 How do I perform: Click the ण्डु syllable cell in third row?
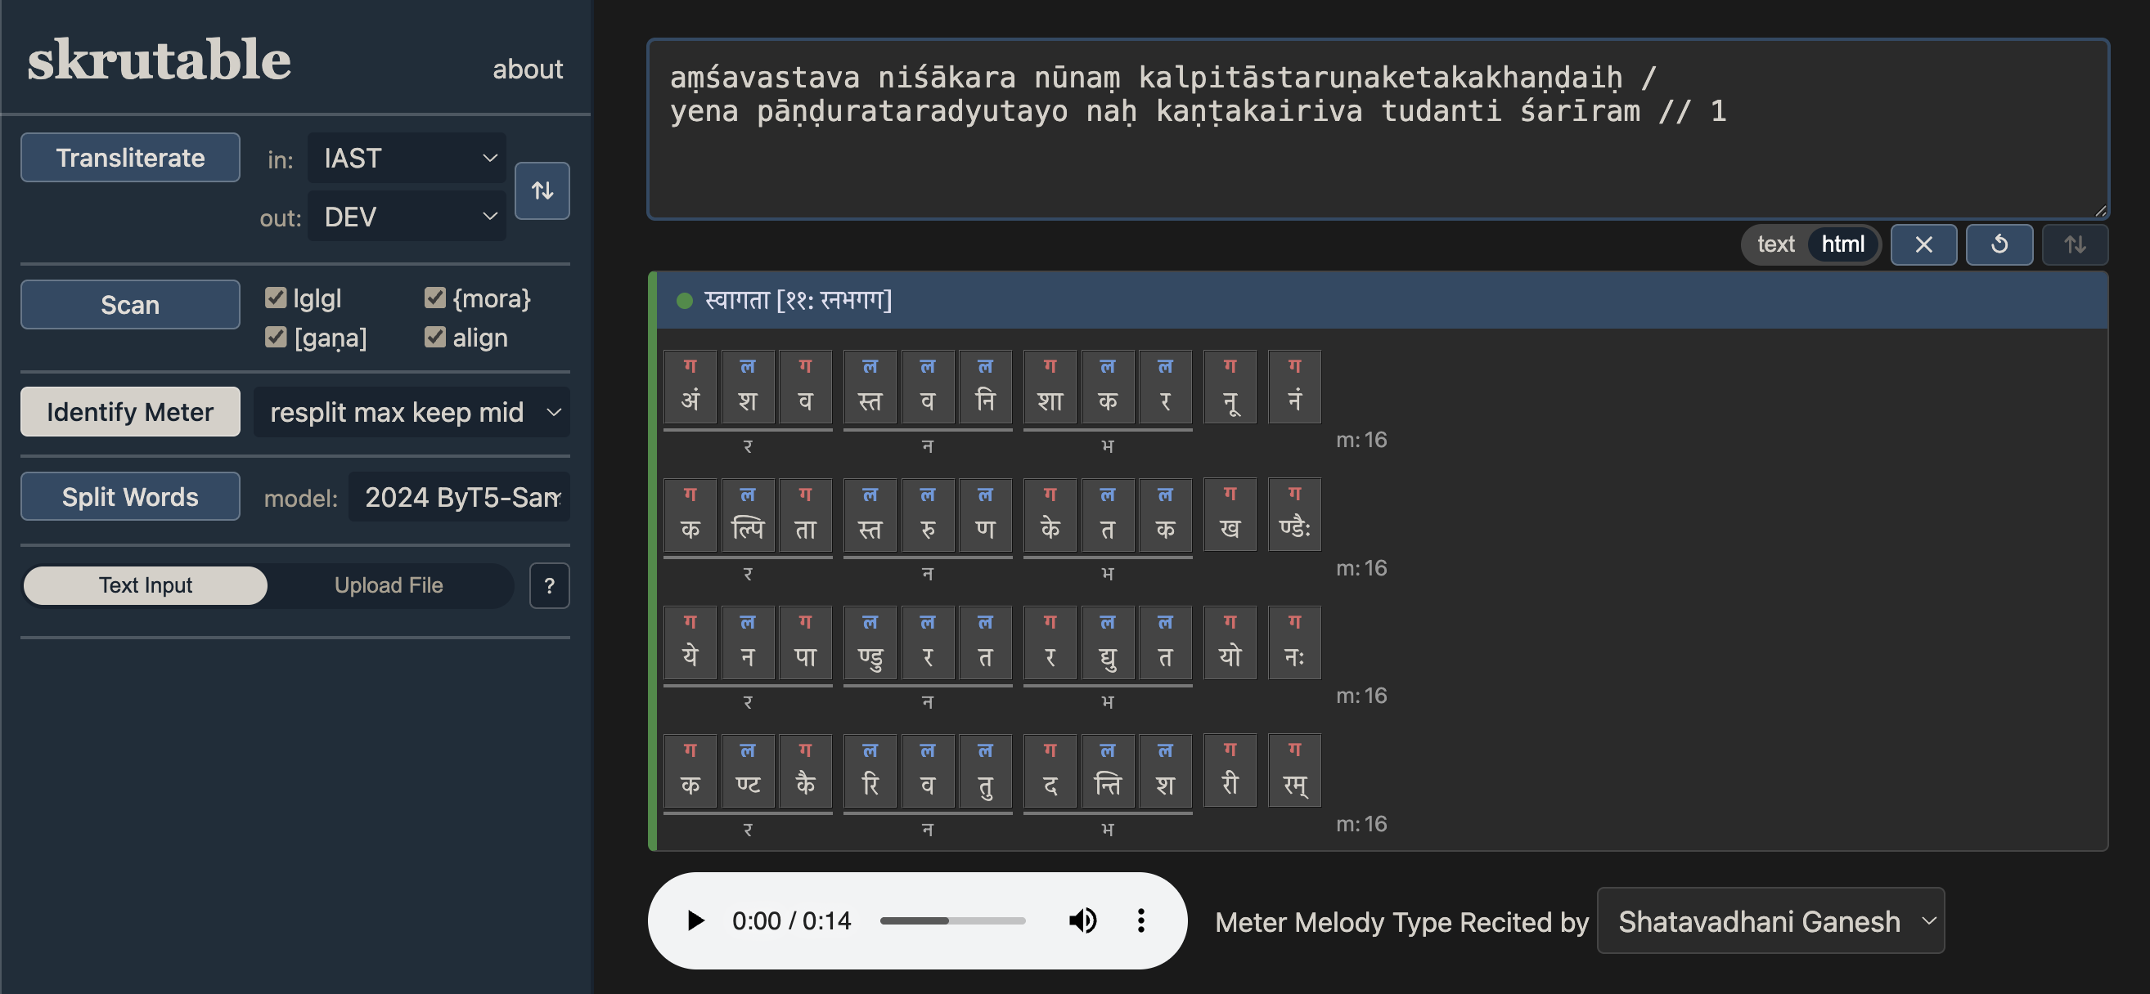pyautogui.click(x=870, y=643)
